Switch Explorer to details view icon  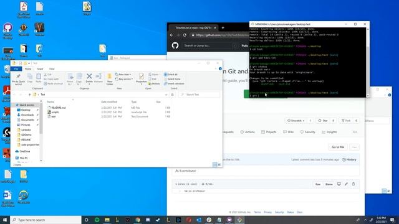coord(214,165)
